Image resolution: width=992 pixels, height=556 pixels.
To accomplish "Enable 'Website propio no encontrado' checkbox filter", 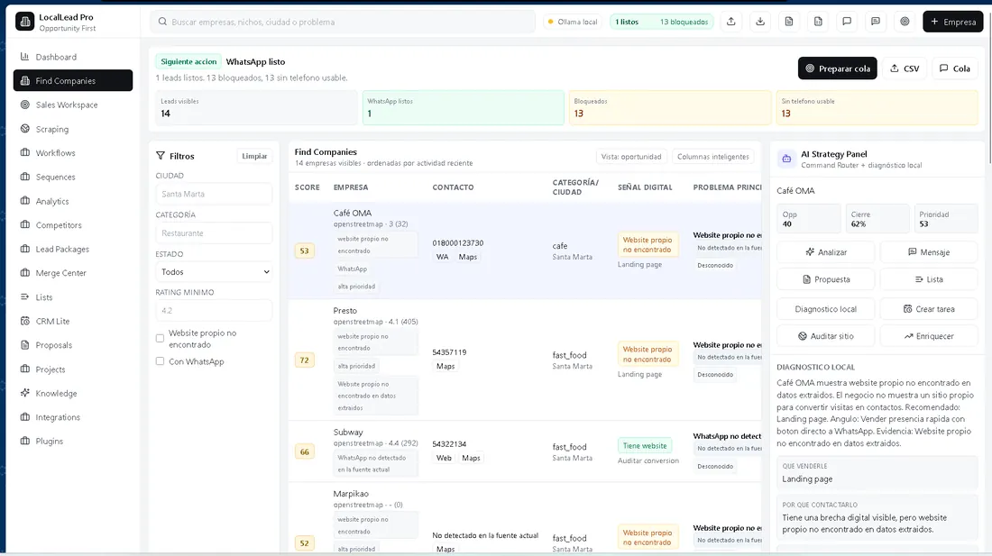I will [160, 338].
